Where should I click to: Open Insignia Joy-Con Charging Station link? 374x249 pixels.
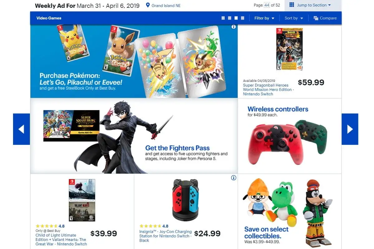(165, 236)
